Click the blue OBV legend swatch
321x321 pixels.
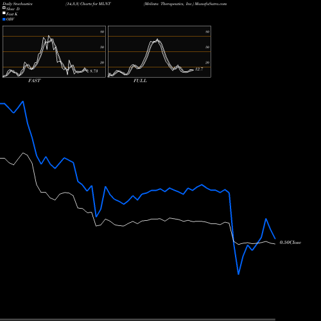click(x=4, y=19)
